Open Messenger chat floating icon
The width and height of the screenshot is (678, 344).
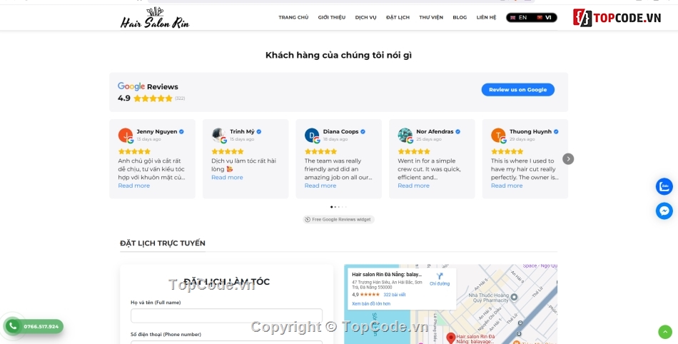pyautogui.click(x=664, y=211)
